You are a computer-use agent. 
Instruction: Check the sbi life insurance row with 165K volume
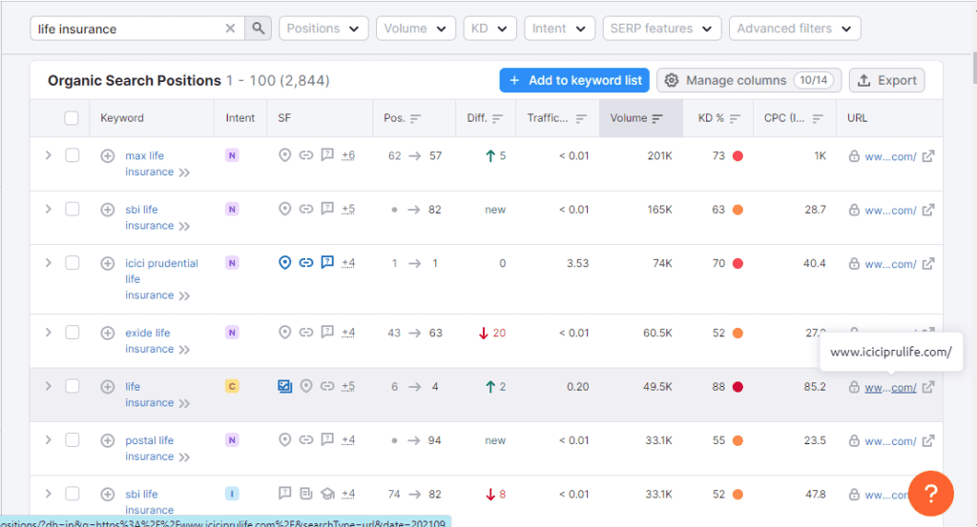tap(73, 209)
